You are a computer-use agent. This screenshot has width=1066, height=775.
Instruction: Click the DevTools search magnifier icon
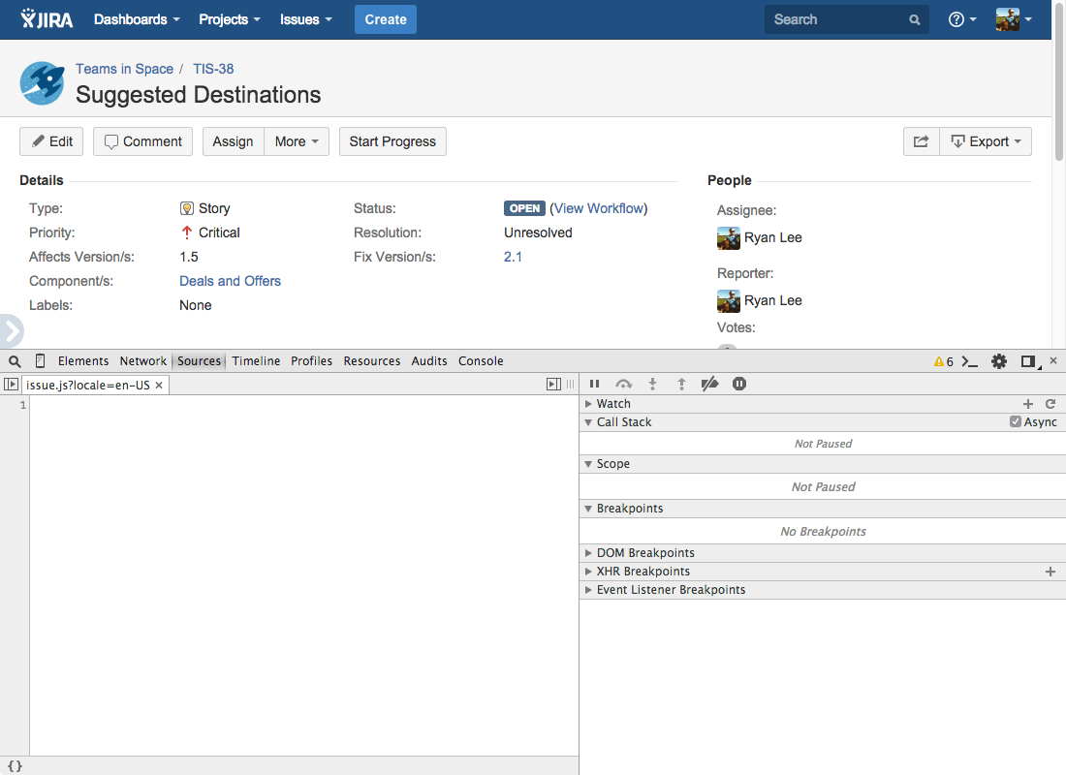[15, 361]
